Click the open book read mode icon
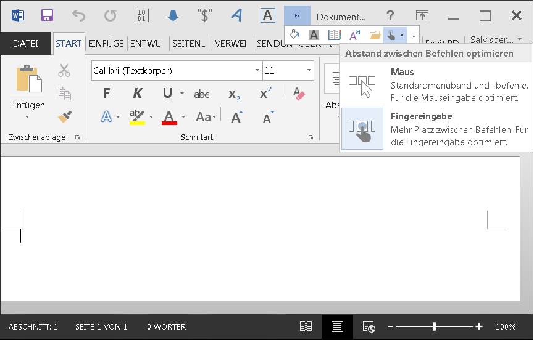This screenshot has width=534, height=340. pos(335,34)
